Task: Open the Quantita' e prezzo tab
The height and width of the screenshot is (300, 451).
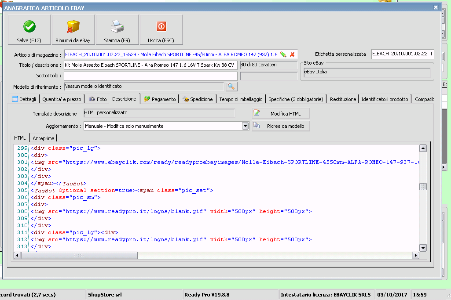Action: coord(62,99)
